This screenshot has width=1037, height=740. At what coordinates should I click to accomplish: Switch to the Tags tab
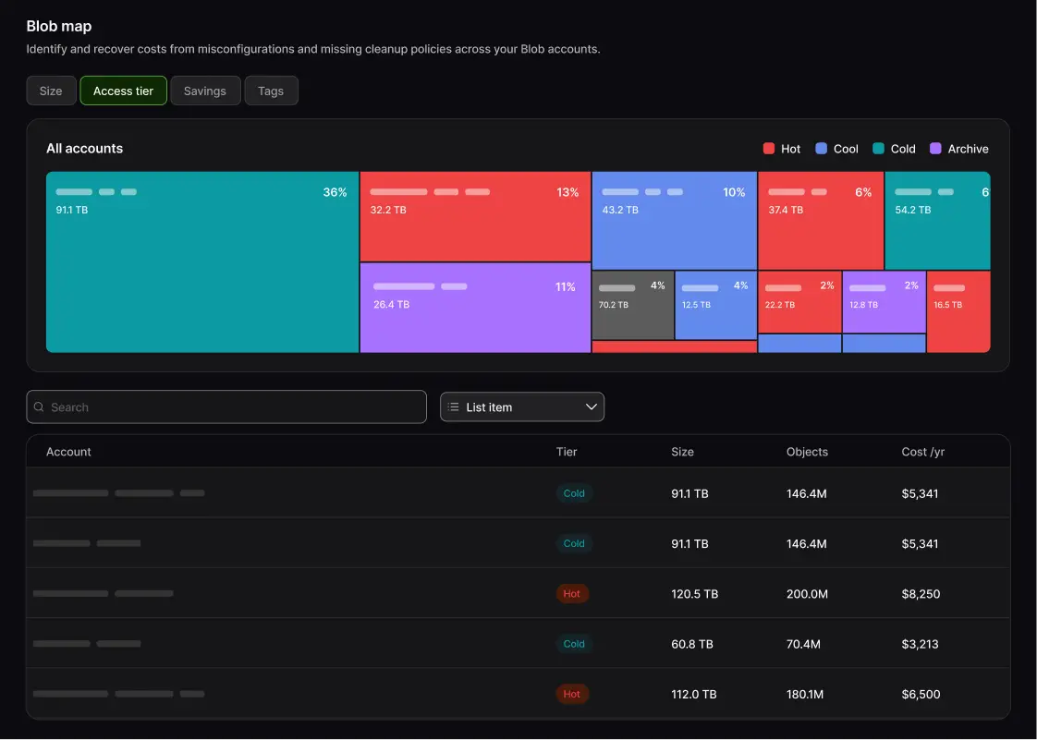click(271, 91)
